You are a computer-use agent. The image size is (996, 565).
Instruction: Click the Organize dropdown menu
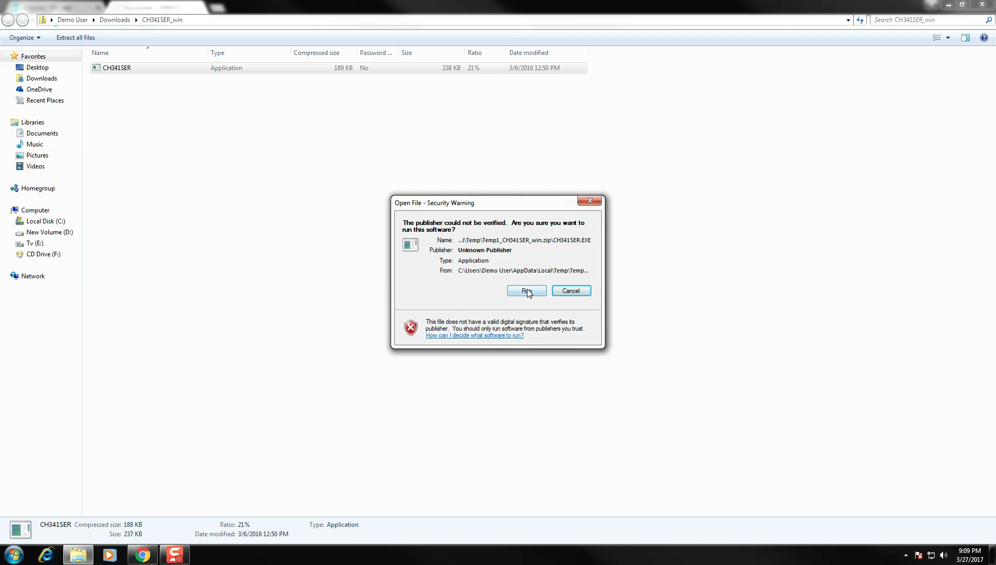coord(24,37)
